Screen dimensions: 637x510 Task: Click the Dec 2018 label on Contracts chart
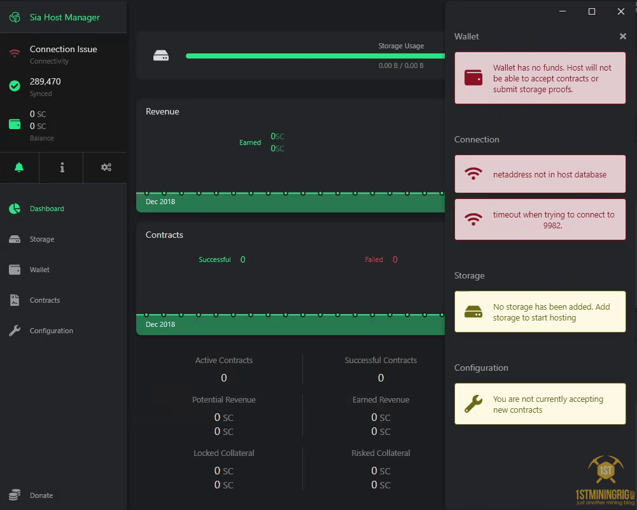(x=160, y=324)
